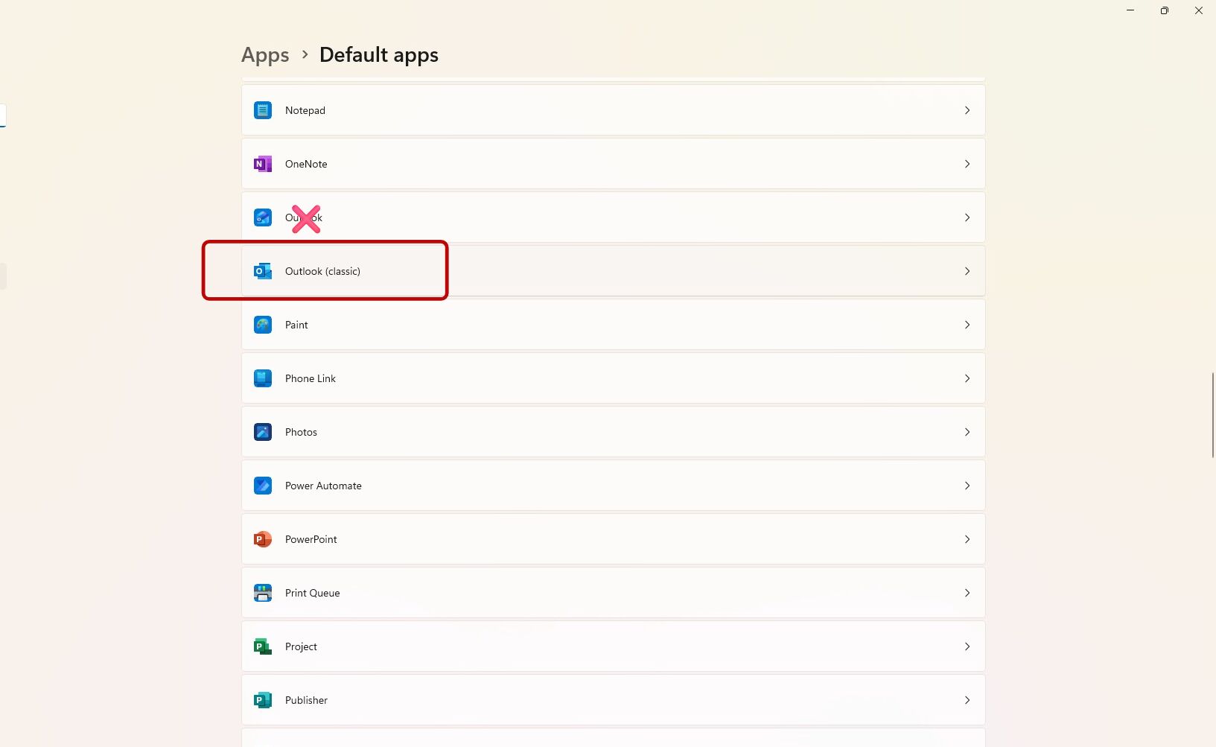Click the PowerPoint app icon
The height and width of the screenshot is (747, 1216).
pos(263,539)
